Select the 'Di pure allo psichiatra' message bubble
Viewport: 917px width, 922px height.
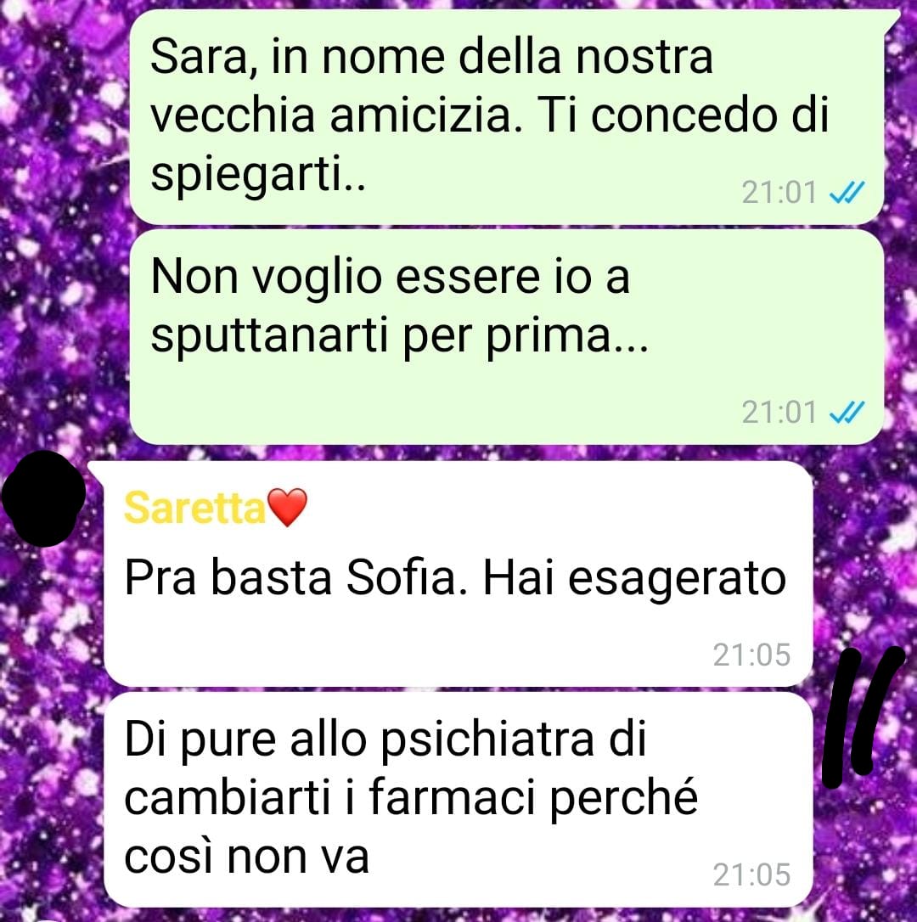(x=458, y=800)
